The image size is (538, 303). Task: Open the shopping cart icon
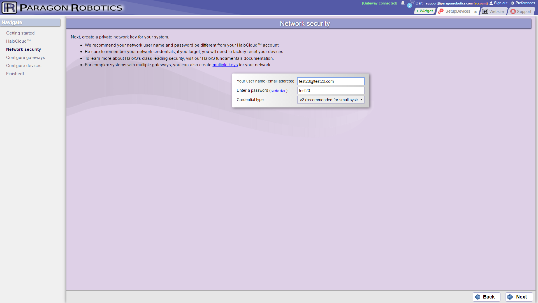412,2
